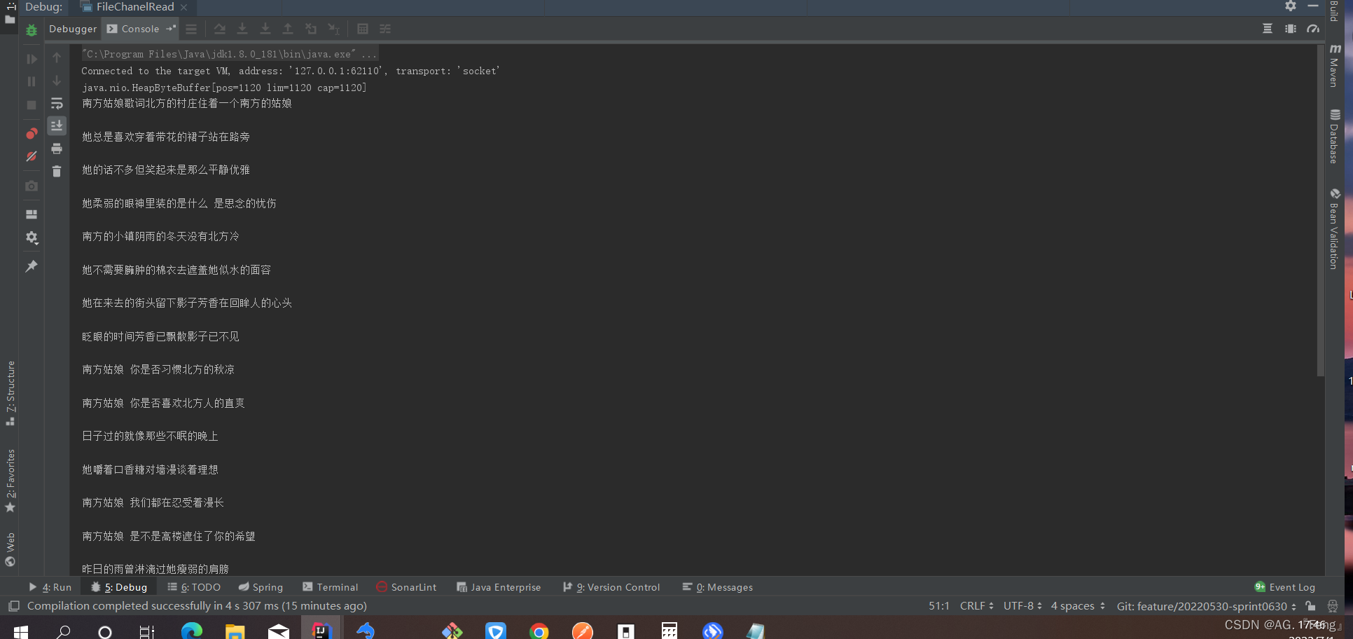Toggle read-only lock icon in status bar
Viewport: 1353px width, 639px height.
pos(1310,606)
